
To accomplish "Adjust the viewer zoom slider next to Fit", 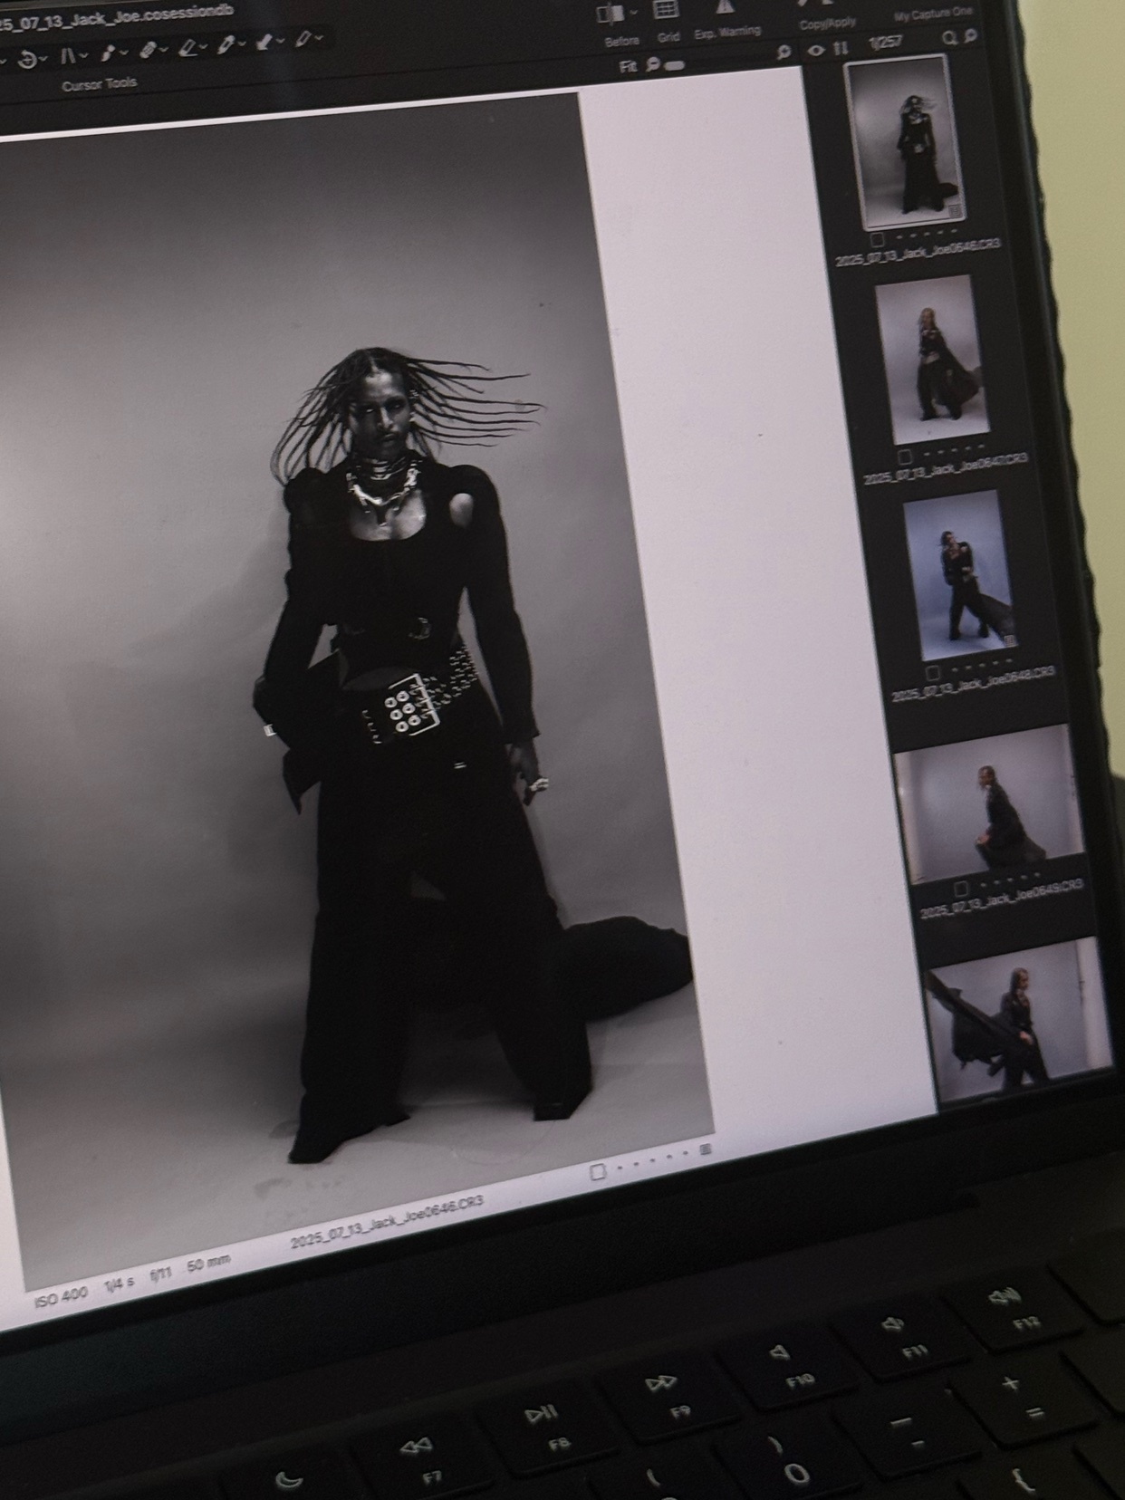I will (x=675, y=65).
